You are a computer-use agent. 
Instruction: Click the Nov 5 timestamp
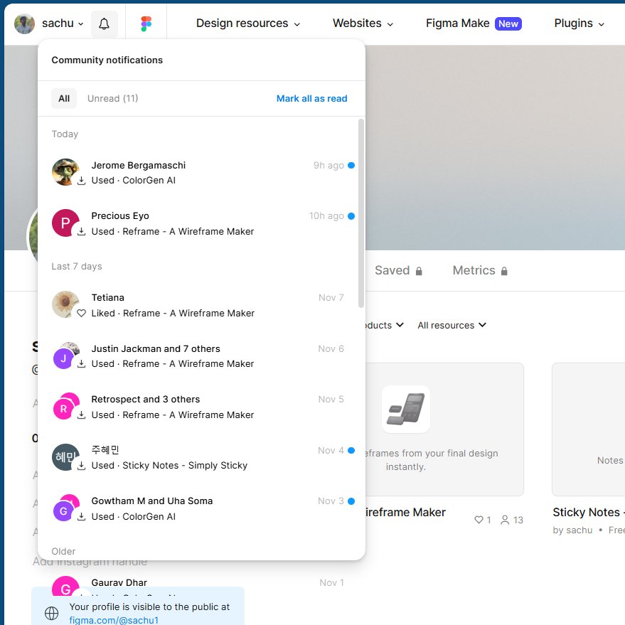331,400
